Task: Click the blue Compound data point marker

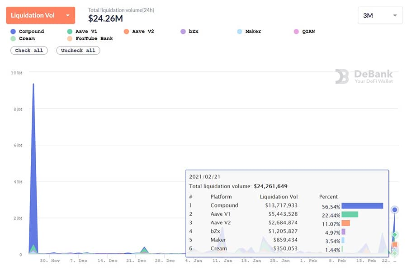Action: 394,210
